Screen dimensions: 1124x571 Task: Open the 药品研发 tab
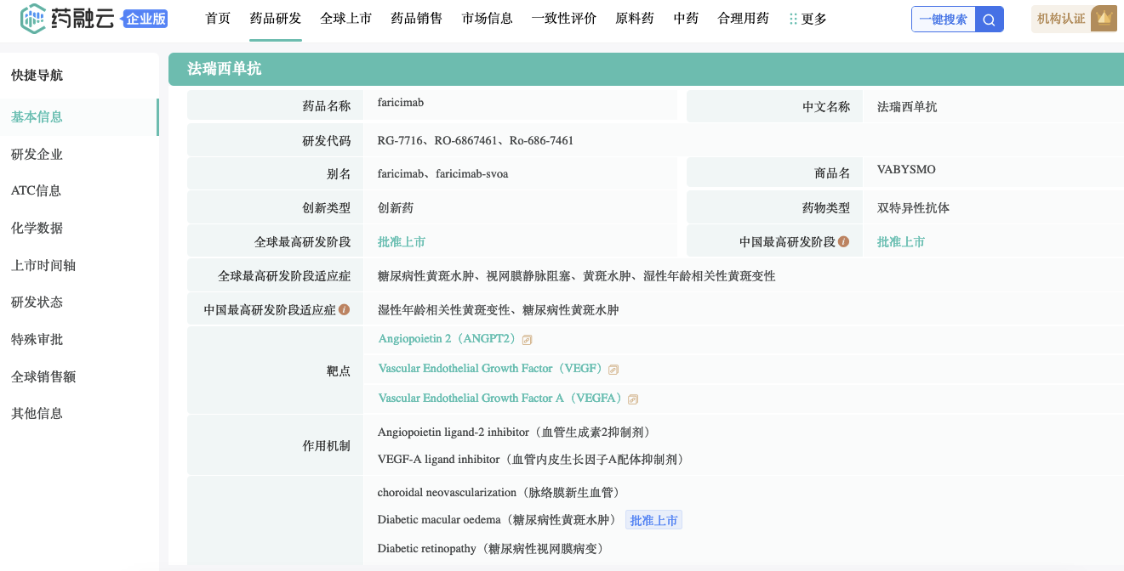(275, 19)
